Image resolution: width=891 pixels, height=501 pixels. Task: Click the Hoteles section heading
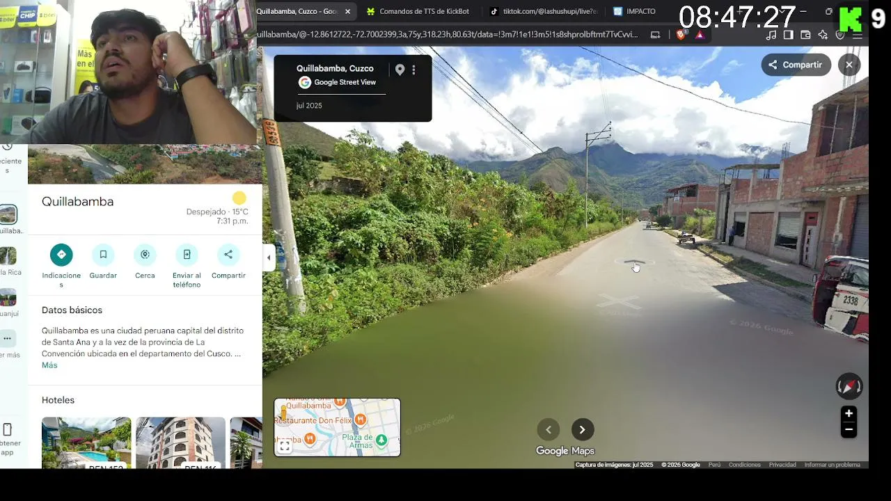coord(58,400)
